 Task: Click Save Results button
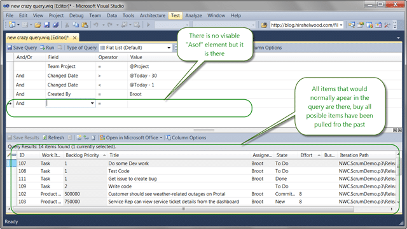click(x=23, y=137)
